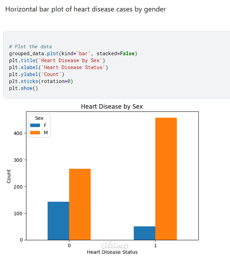Click the tall orange male bar for status 1
Screen dimensions: 230x259
coord(166,178)
